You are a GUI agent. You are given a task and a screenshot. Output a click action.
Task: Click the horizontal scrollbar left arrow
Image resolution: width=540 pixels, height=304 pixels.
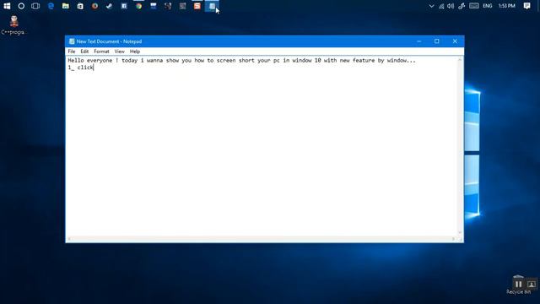69,239
